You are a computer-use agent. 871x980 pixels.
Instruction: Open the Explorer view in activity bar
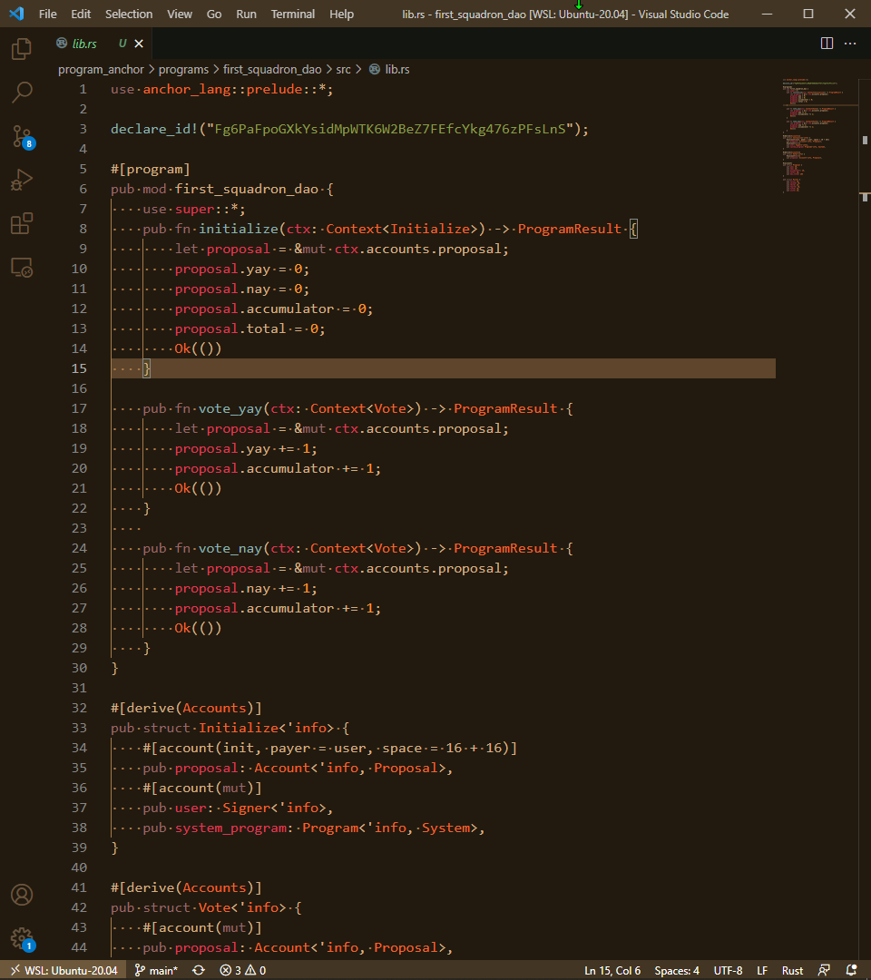[x=22, y=49]
